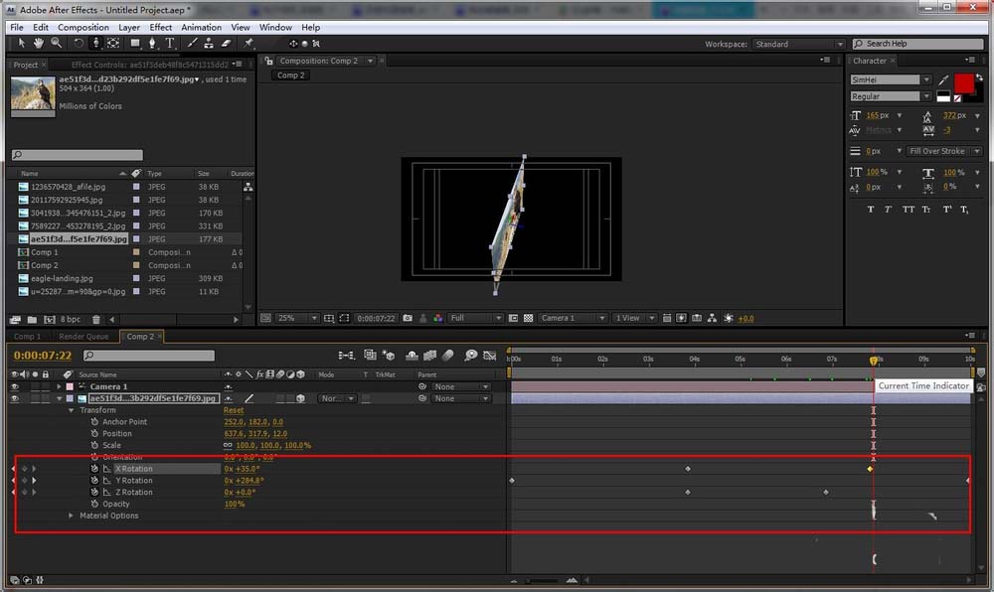
Task: Select the Unified Camera tool
Action: pos(96,43)
